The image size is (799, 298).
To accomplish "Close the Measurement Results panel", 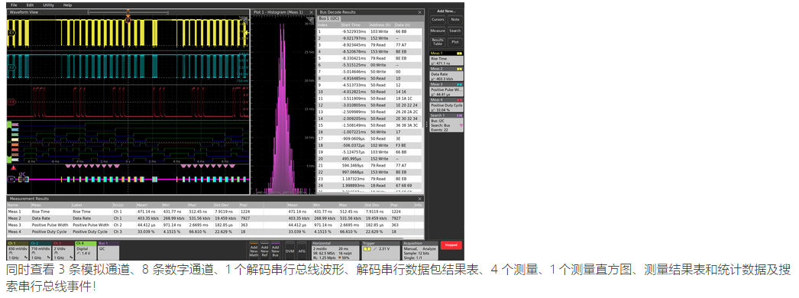I will (420, 199).
